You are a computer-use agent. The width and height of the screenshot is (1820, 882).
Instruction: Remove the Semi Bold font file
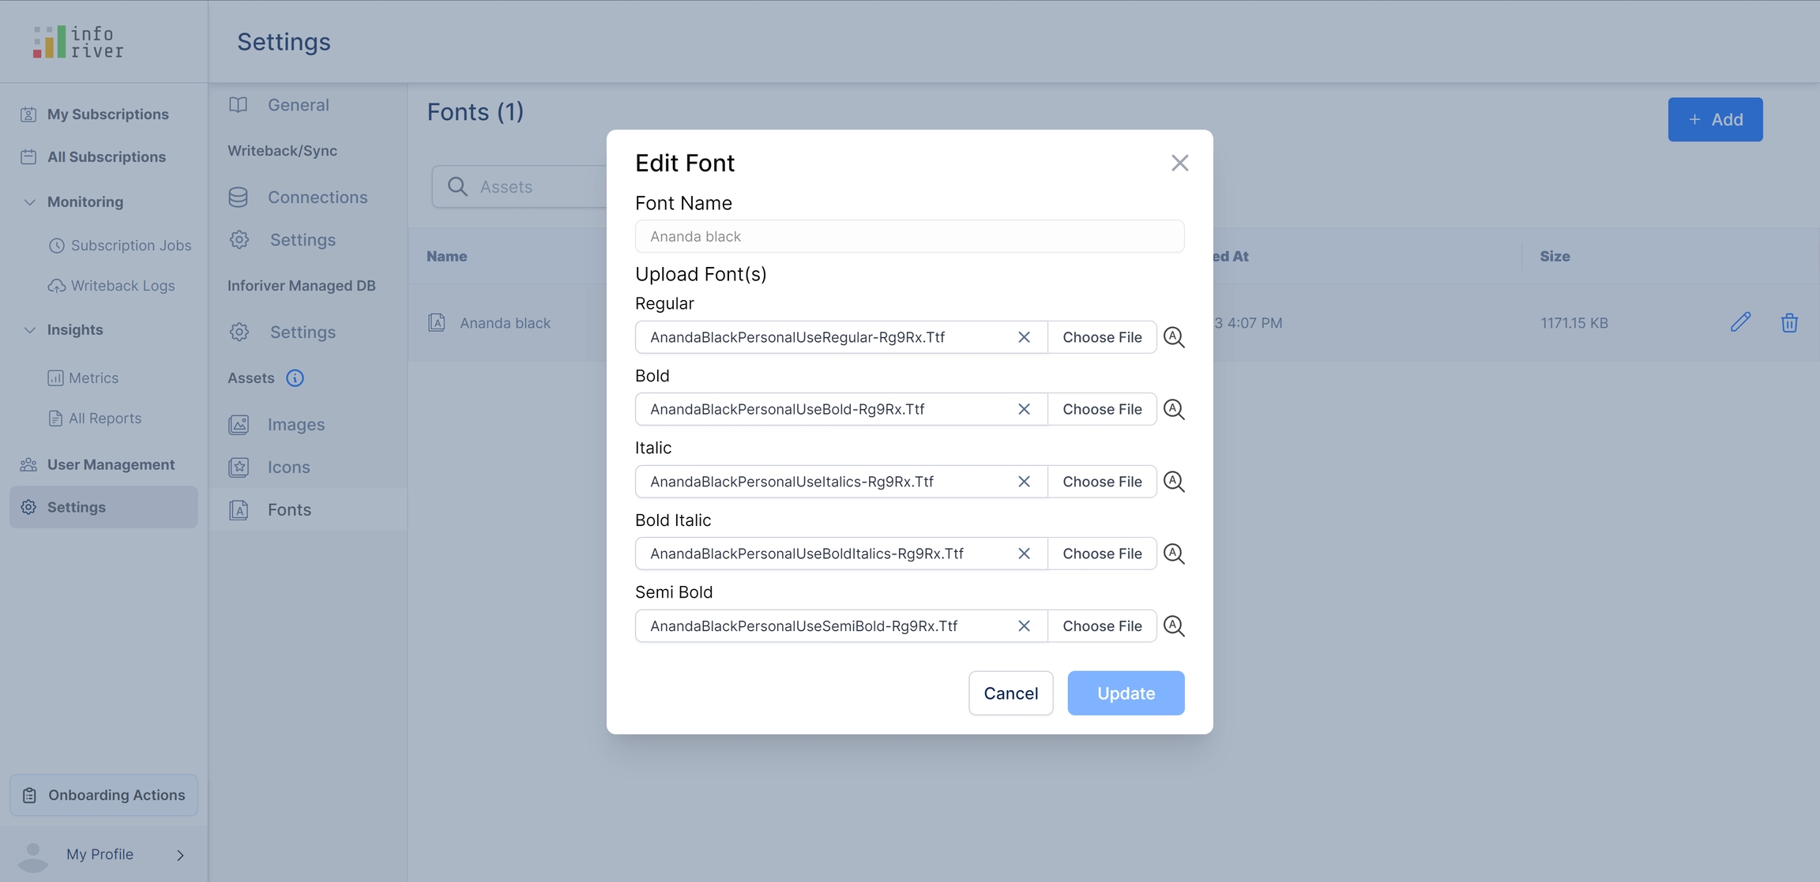tap(1024, 626)
